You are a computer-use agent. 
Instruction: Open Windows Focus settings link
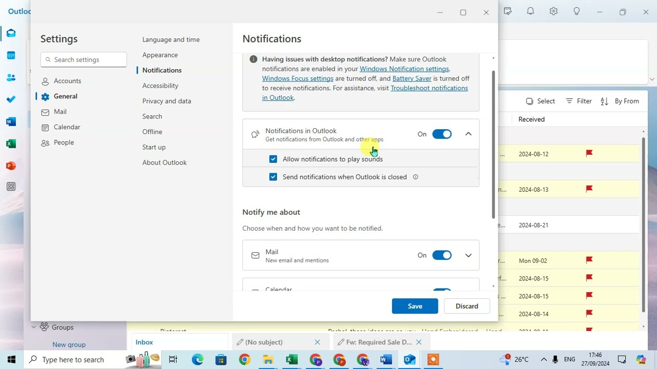298,78
